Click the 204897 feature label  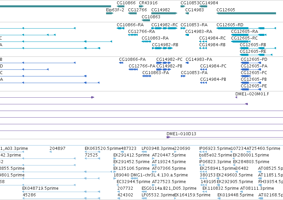pyautogui.click(x=58, y=149)
